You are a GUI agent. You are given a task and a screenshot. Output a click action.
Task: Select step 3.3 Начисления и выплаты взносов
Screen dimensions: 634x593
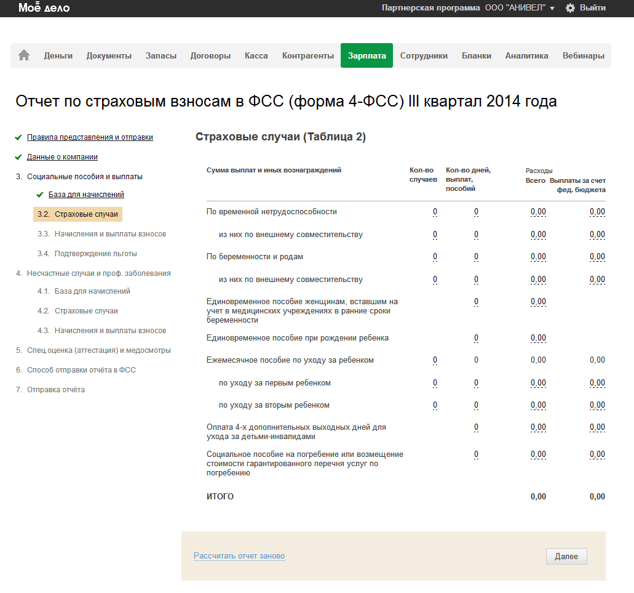point(109,234)
